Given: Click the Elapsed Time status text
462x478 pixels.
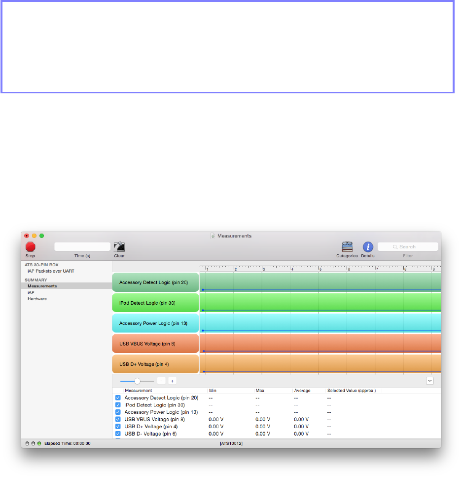Looking at the screenshot, I should [x=67, y=443].
